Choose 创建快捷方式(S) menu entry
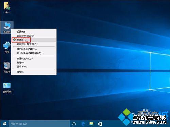 [x=34, y=59]
